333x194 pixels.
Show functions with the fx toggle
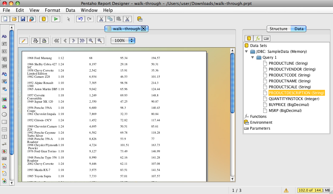pyautogui.click(x=258, y=38)
